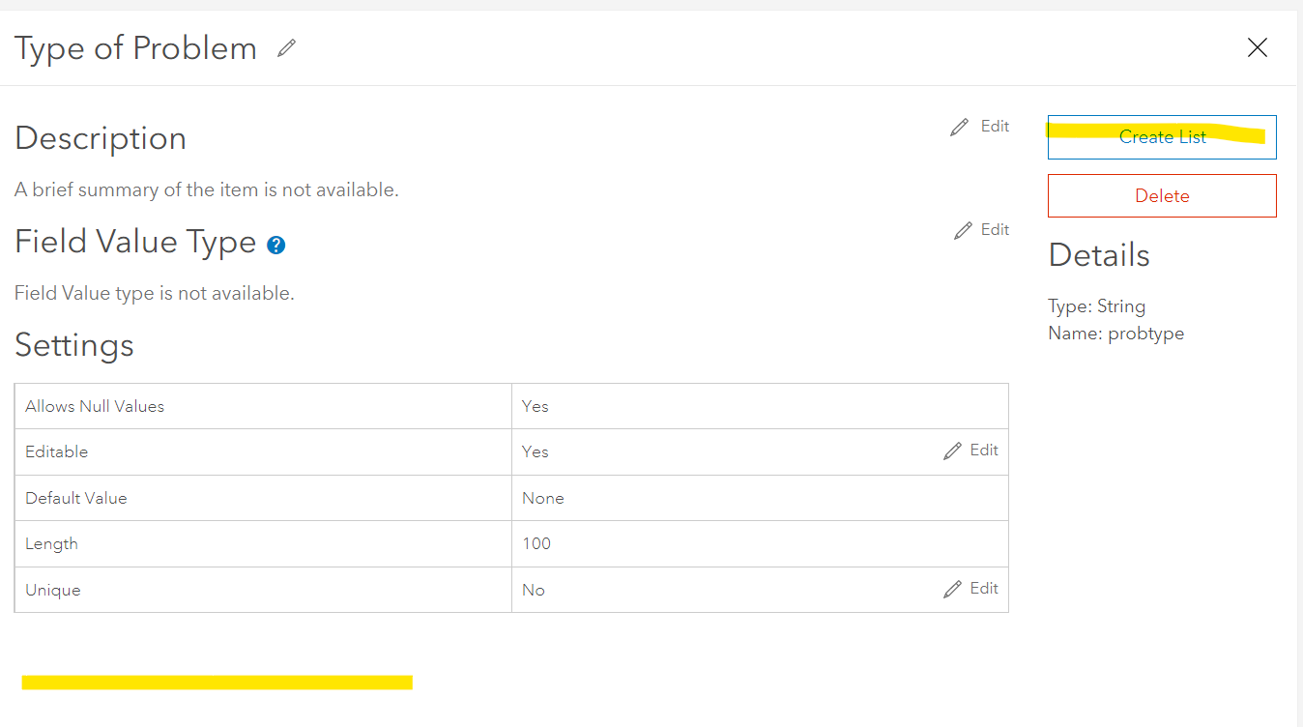This screenshot has height=727, width=1303.
Task: Click the pencil icon in Editable row
Action: (952, 451)
